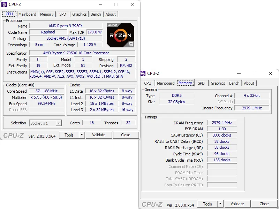Click Tools button in the Memory window

pos(208,204)
